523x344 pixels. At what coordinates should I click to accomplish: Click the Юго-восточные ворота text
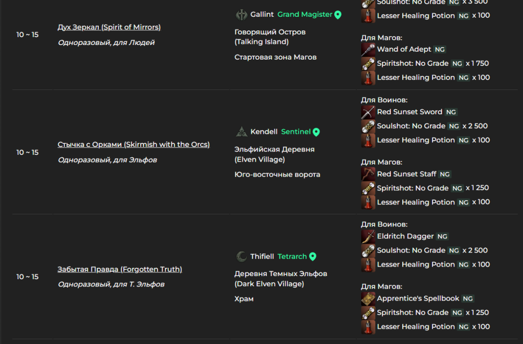point(277,174)
